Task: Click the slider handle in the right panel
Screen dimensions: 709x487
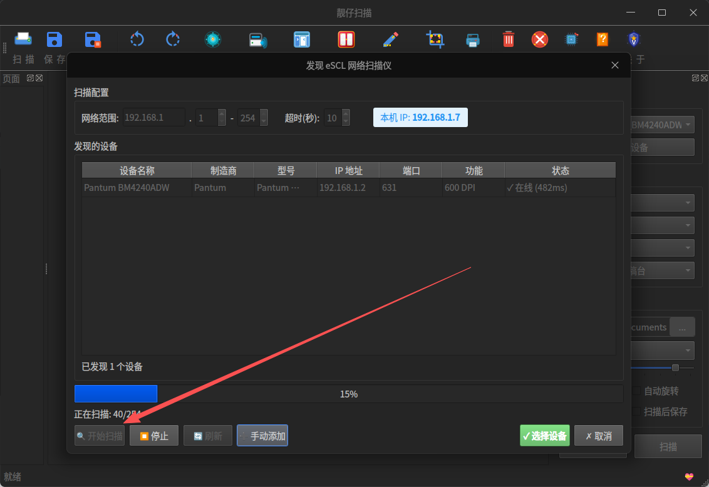Action: [675, 367]
